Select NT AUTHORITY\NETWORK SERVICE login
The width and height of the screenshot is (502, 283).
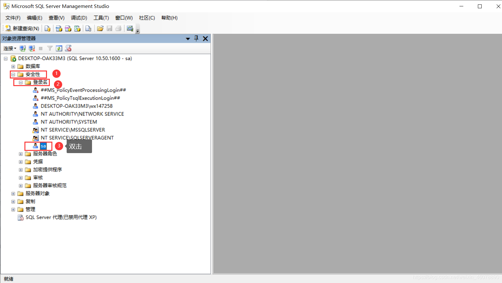[x=82, y=114]
